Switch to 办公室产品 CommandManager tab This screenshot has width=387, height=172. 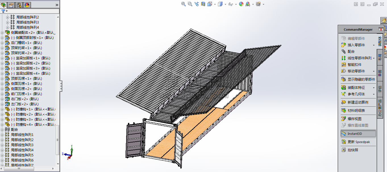click(380, 108)
